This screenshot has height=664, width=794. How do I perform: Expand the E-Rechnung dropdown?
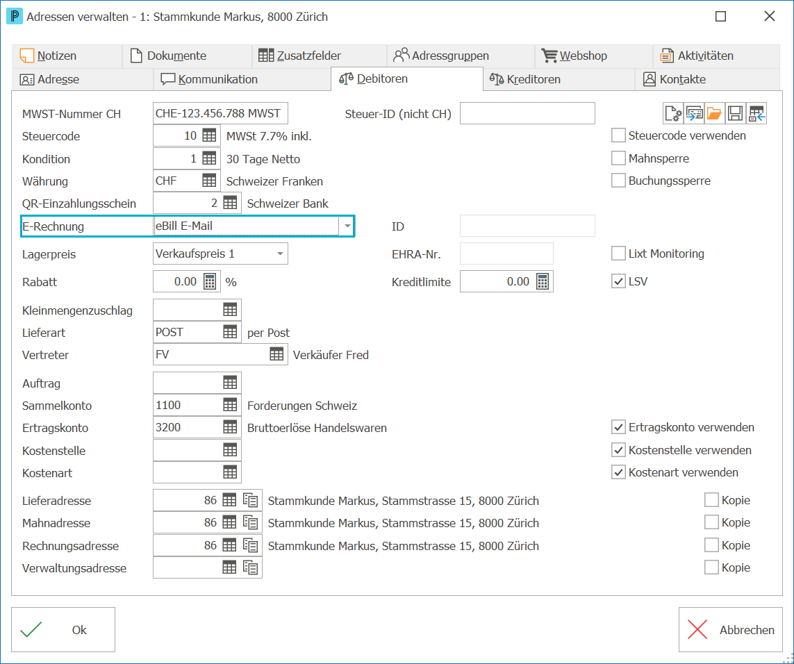(x=347, y=226)
